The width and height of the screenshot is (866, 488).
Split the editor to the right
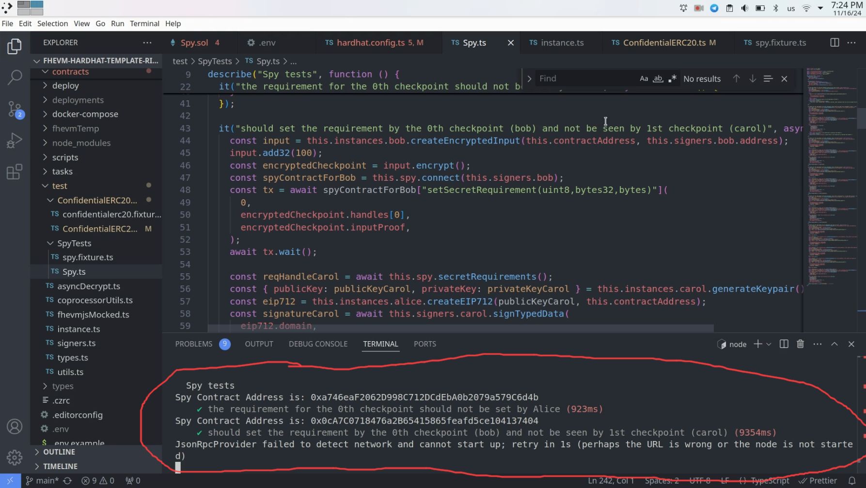tap(835, 43)
